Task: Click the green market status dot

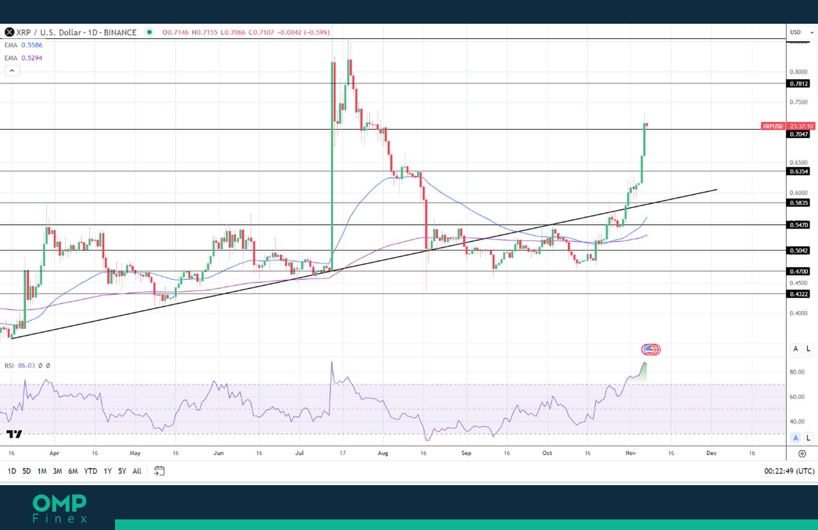Action: (x=150, y=32)
